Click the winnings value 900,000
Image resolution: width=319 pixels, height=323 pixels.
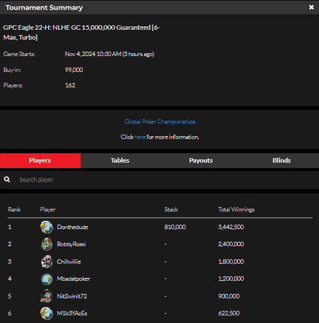coord(229,296)
